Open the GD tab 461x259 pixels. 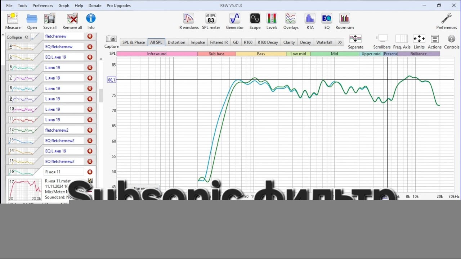pyautogui.click(x=236, y=42)
